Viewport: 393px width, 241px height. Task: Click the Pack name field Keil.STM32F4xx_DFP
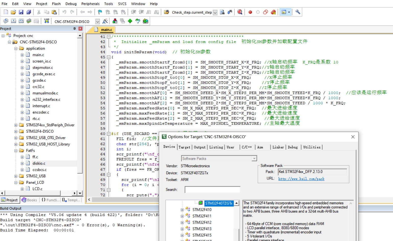[313, 172]
